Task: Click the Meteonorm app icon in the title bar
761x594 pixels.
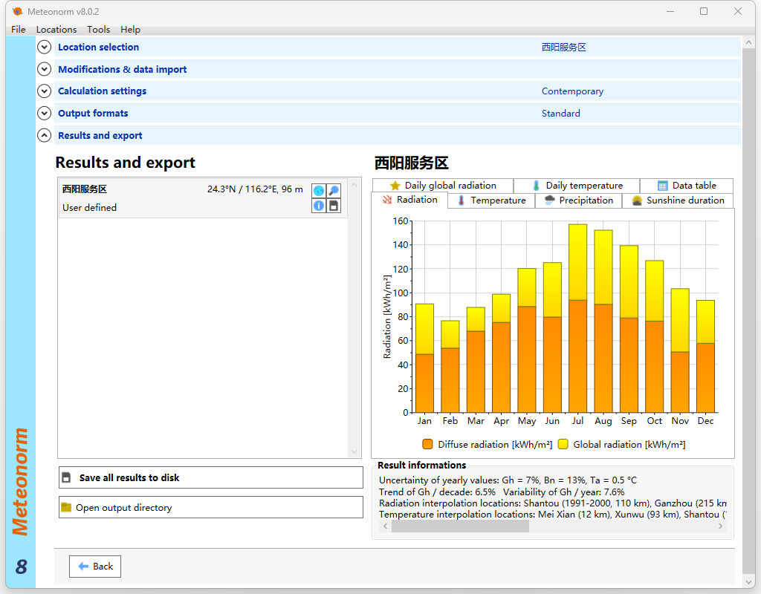Action: (18, 11)
